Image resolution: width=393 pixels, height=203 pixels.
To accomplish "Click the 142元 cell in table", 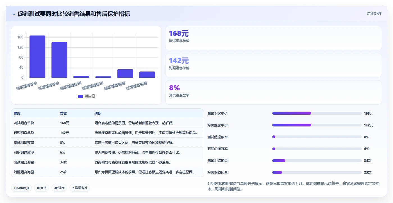I will (65, 133).
